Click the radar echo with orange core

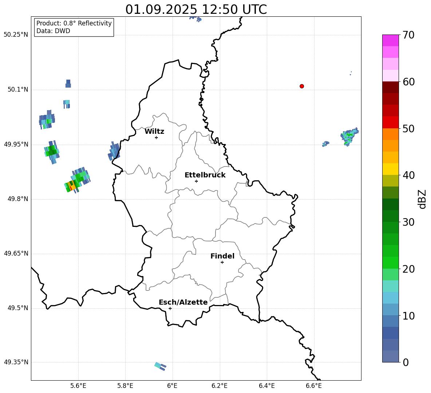[x=73, y=185]
